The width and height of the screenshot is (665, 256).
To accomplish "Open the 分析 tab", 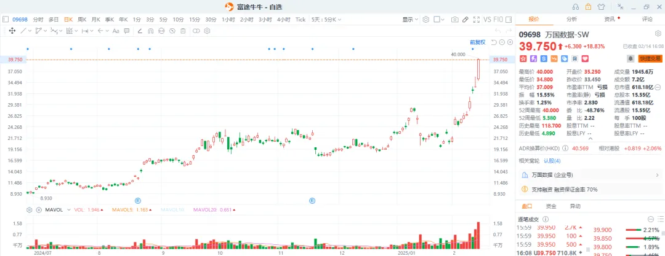I will [571, 19].
